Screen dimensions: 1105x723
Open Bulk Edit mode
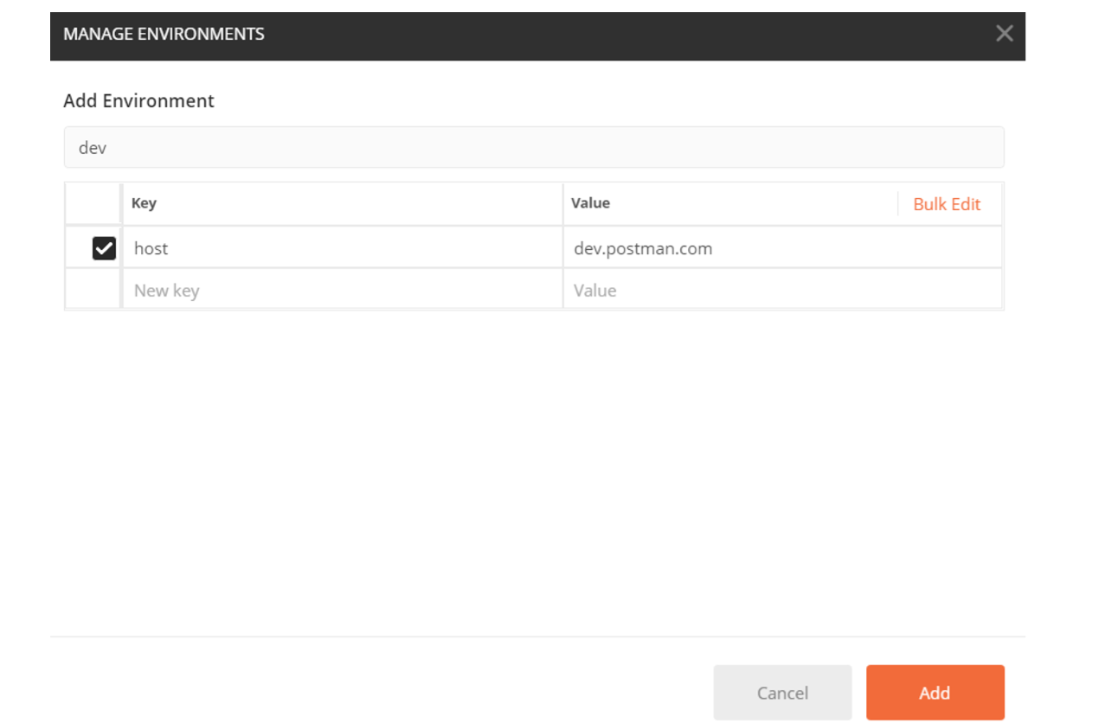(x=947, y=204)
